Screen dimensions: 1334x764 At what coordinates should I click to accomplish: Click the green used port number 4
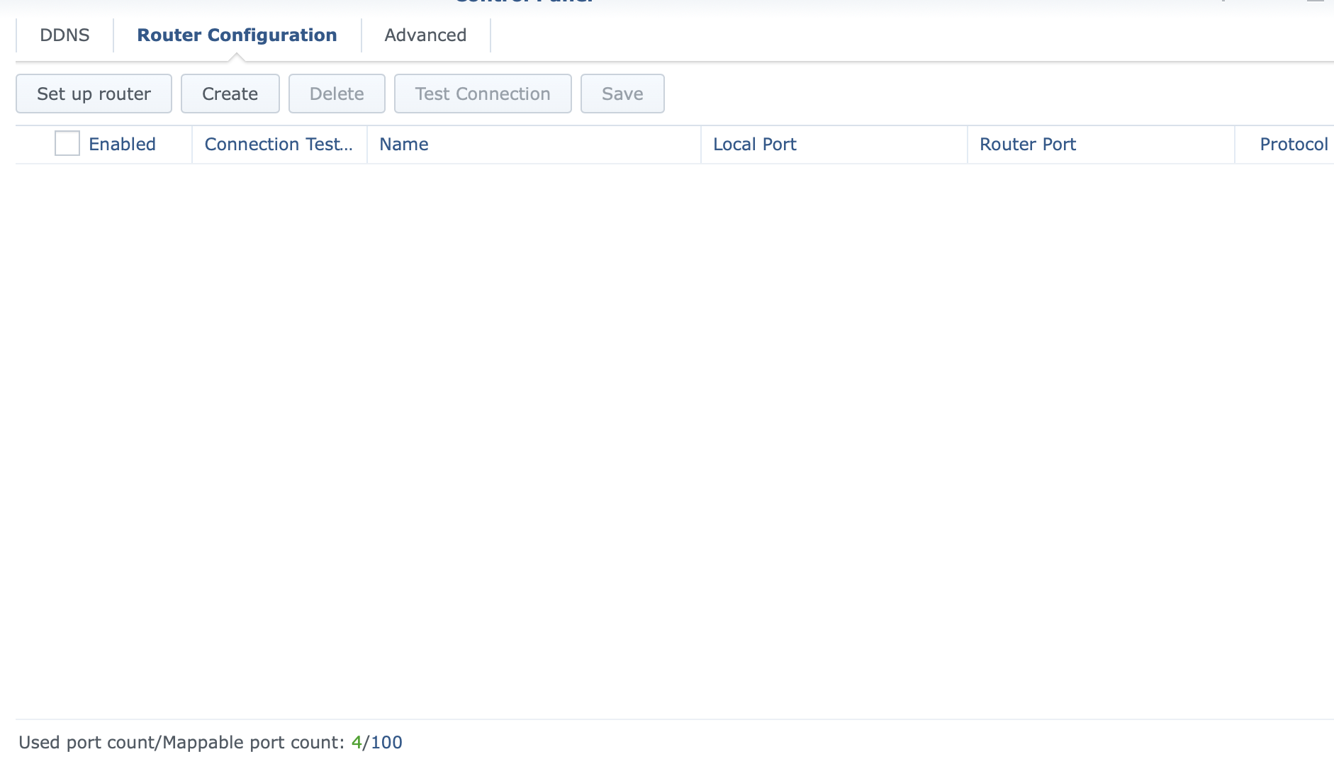tap(357, 743)
